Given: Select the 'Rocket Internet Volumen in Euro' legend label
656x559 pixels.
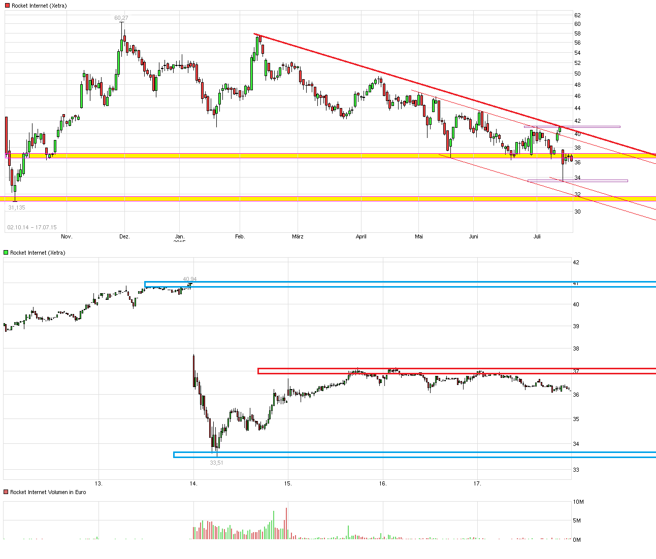Looking at the screenshot, I should pos(48,492).
